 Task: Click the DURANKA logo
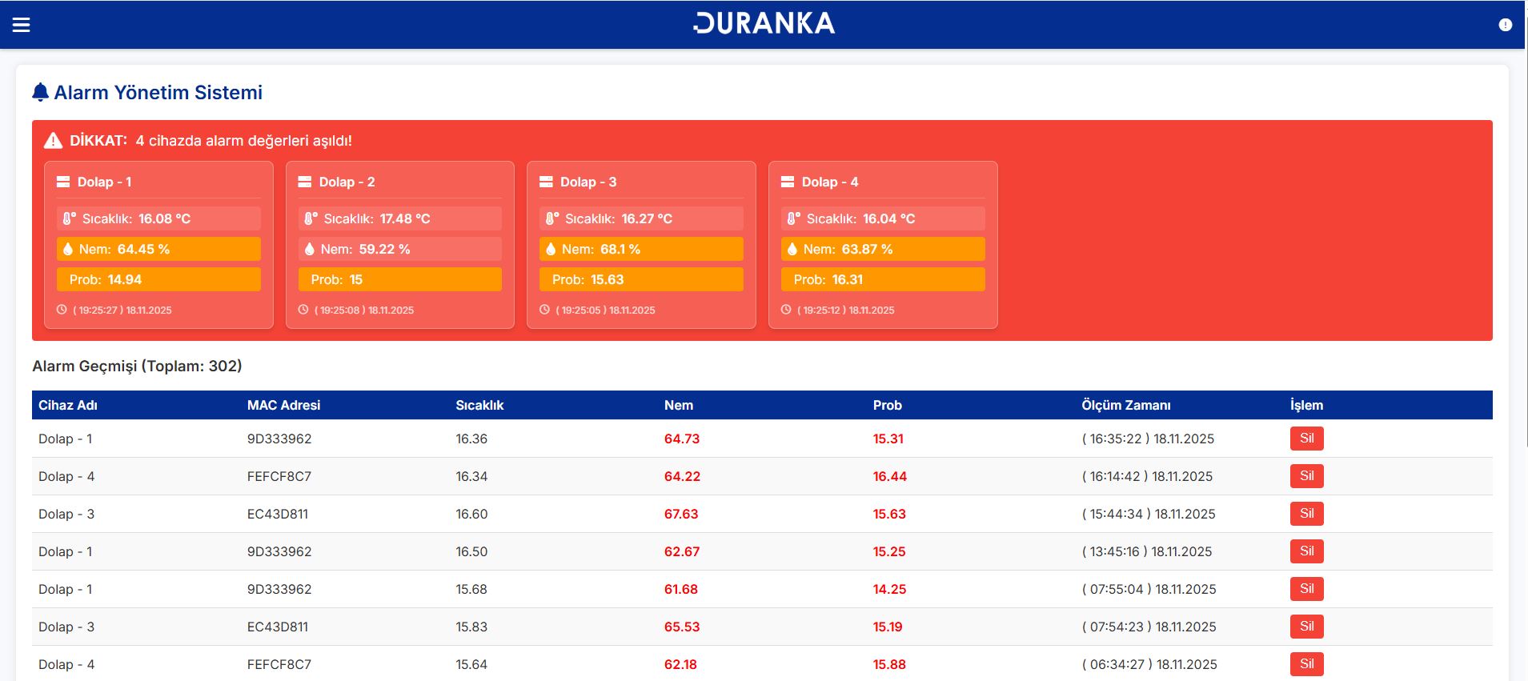pos(764,24)
